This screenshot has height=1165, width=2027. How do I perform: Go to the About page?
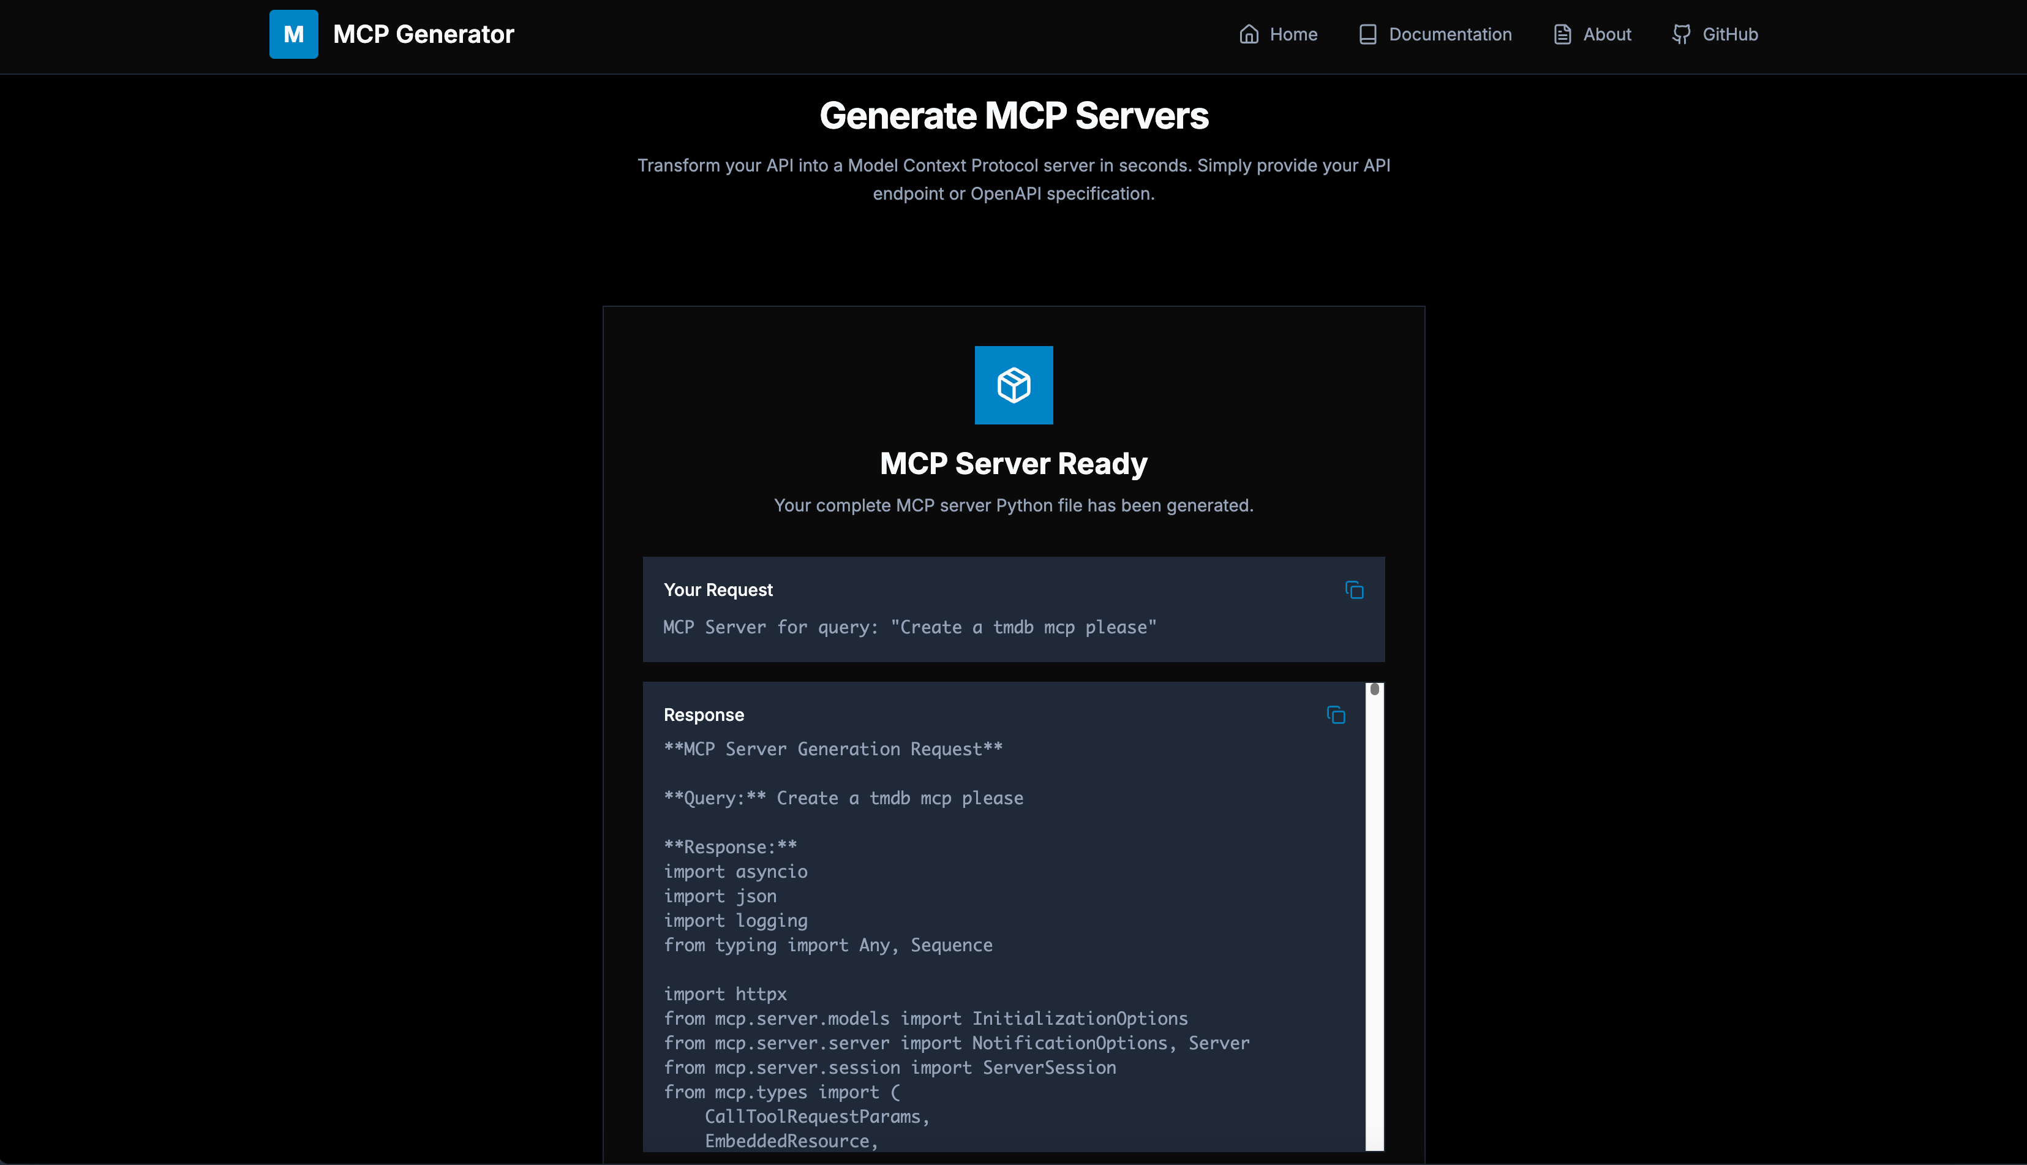(1606, 34)
